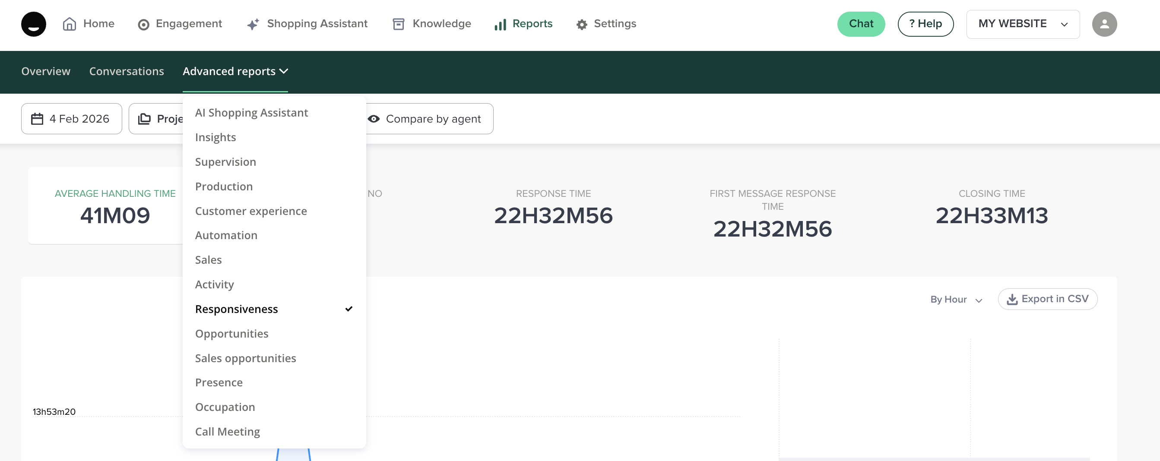The image size is (1160, 461).
Task: Click the Engagement target icon
Action: coord(143,24)
